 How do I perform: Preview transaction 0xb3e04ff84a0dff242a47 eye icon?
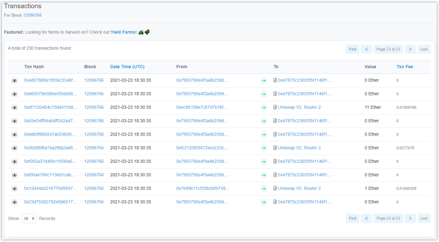click(x=15, y=121)
